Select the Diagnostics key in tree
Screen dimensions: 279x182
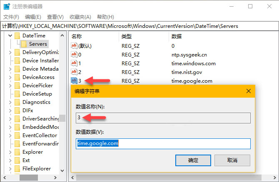click(x=36, y=102)
